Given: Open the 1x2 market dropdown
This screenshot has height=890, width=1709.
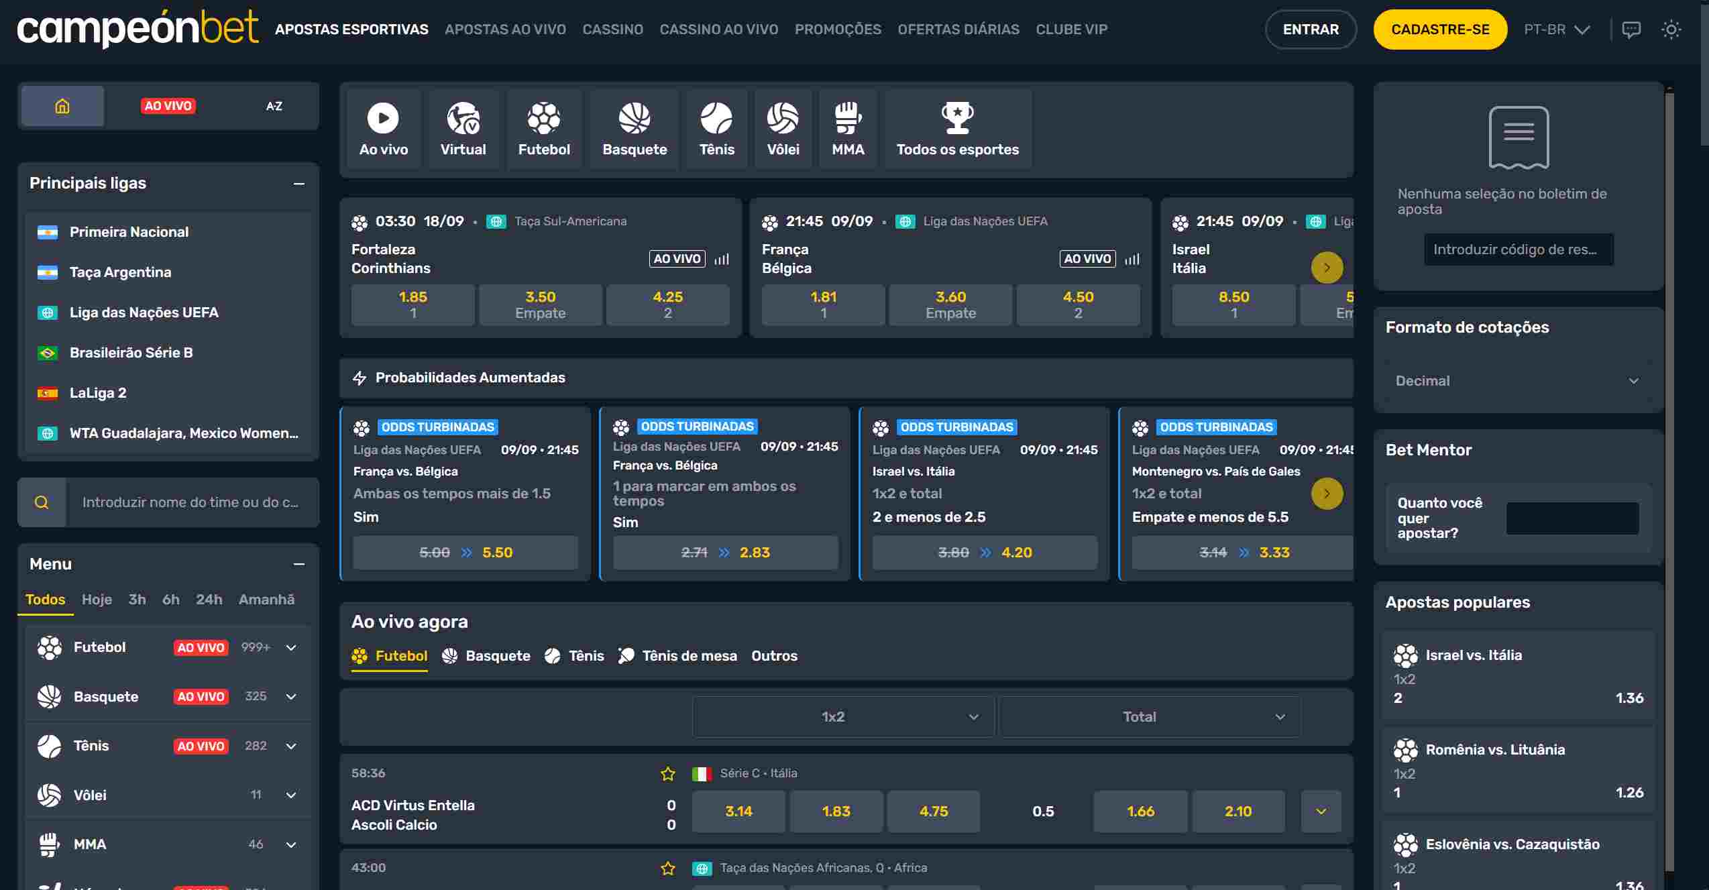Looking at the screenshot, I should [x=842, y=717].
